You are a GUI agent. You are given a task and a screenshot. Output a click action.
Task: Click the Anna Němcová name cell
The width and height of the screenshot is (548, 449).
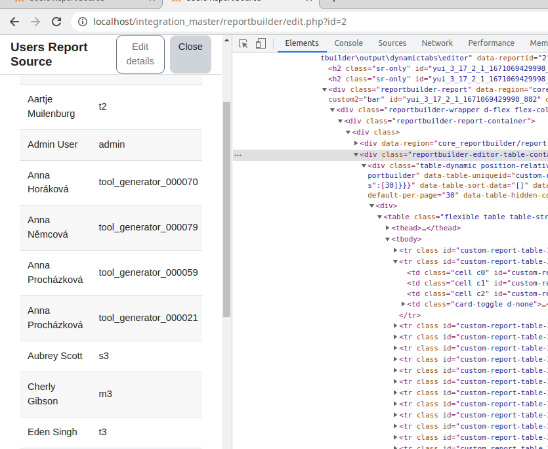pos(47,227)
